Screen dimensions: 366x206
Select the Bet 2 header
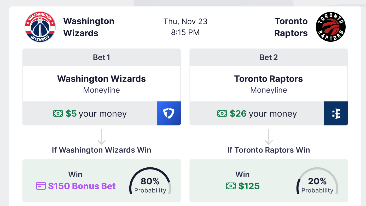coord(269,57)
